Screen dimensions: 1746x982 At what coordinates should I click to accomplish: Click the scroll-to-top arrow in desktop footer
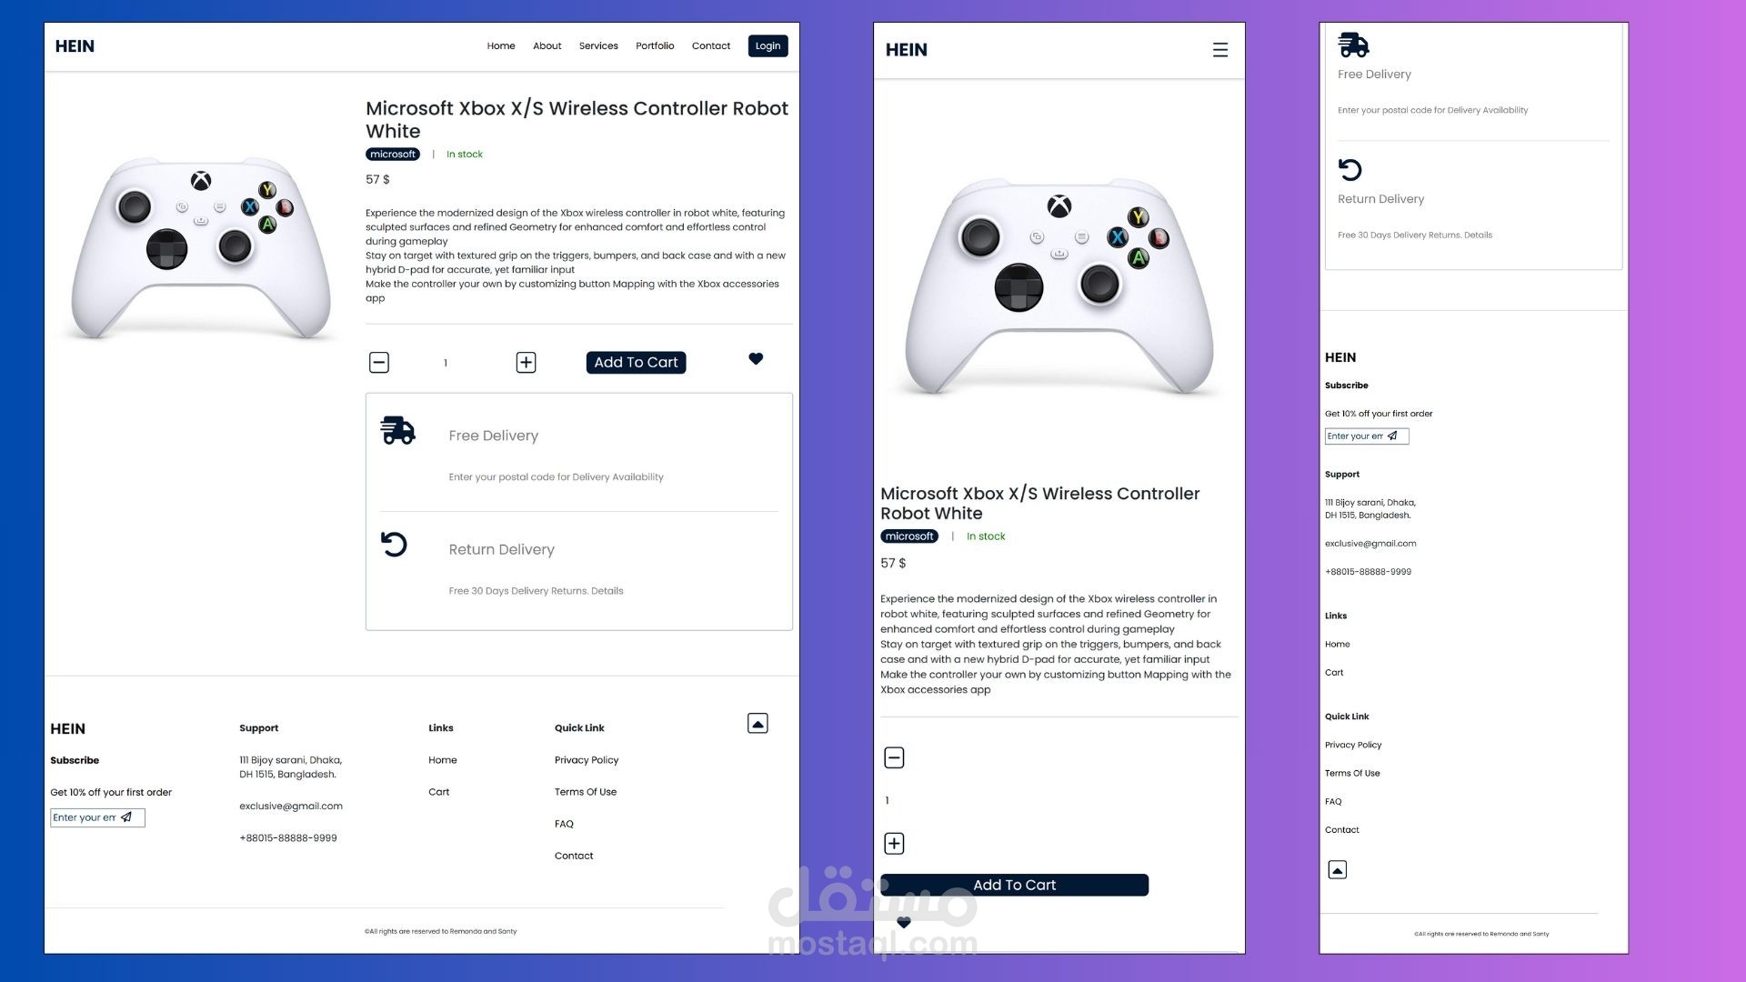(758, 724)
